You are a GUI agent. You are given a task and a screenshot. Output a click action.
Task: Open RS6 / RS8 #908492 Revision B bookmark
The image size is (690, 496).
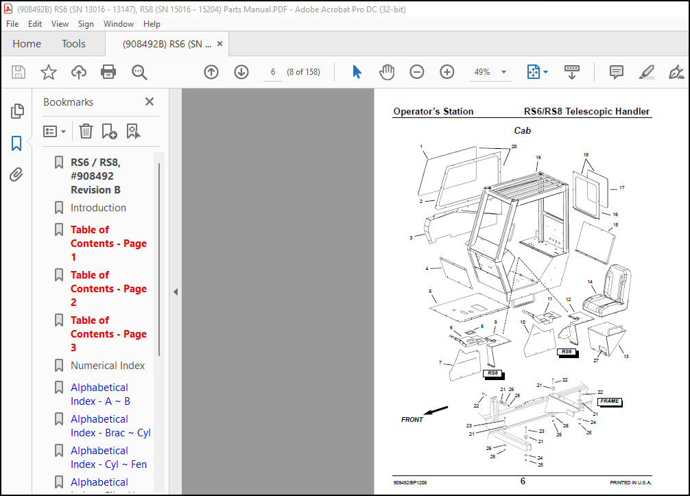tap(95, 176)
